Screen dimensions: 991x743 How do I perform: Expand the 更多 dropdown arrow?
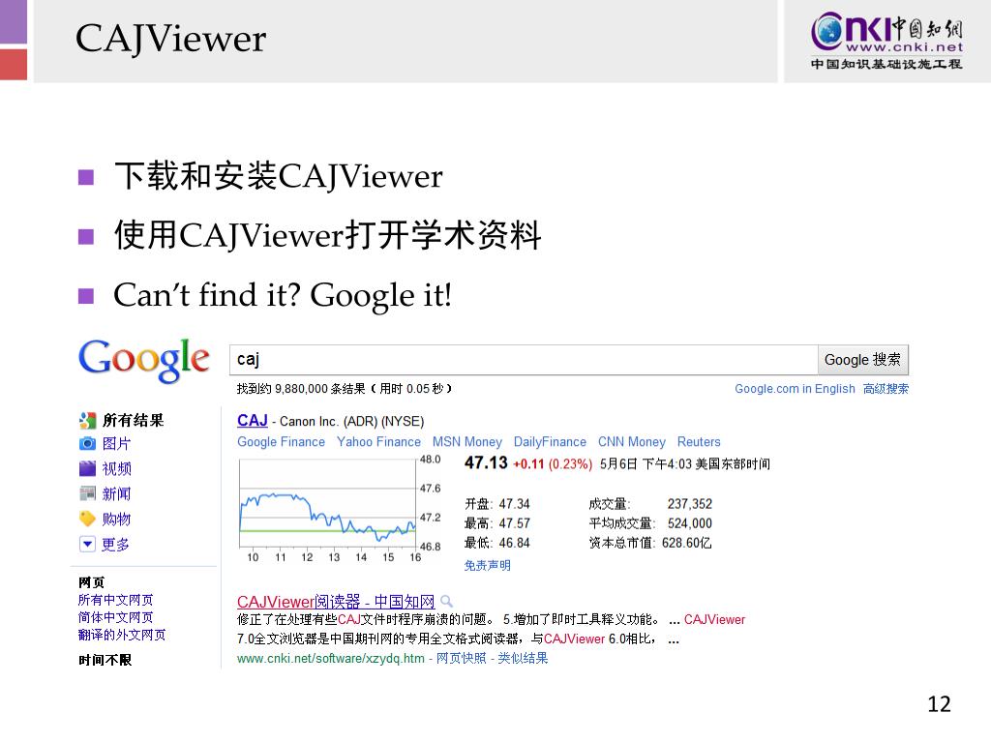click(x=87, y=544)
